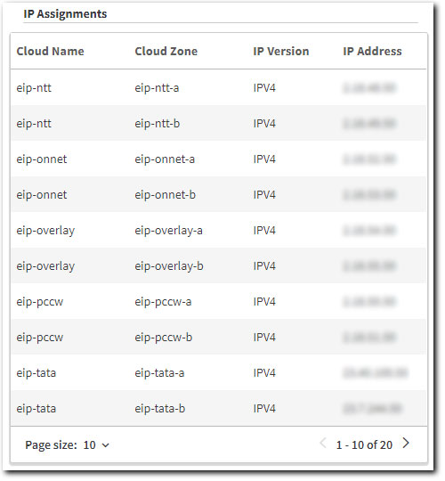Select the eip-ntt-a zone row

pyautogui.click(x=219, y=87)
